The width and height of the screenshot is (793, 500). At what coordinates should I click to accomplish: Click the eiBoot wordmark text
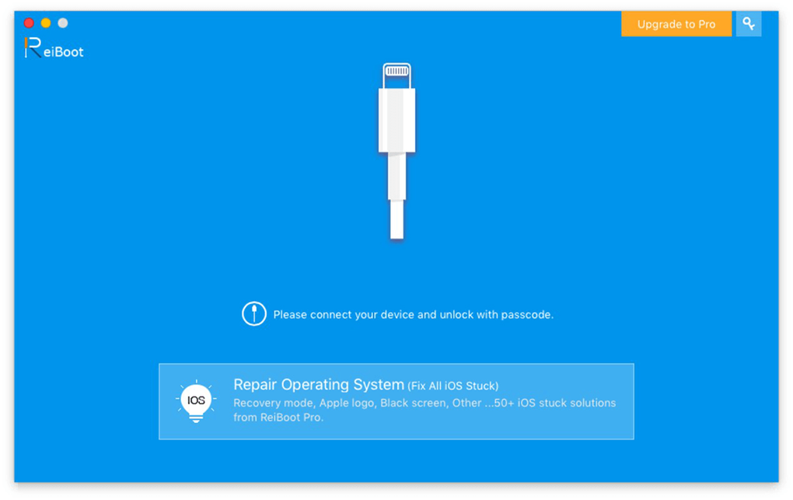(64, 51)
